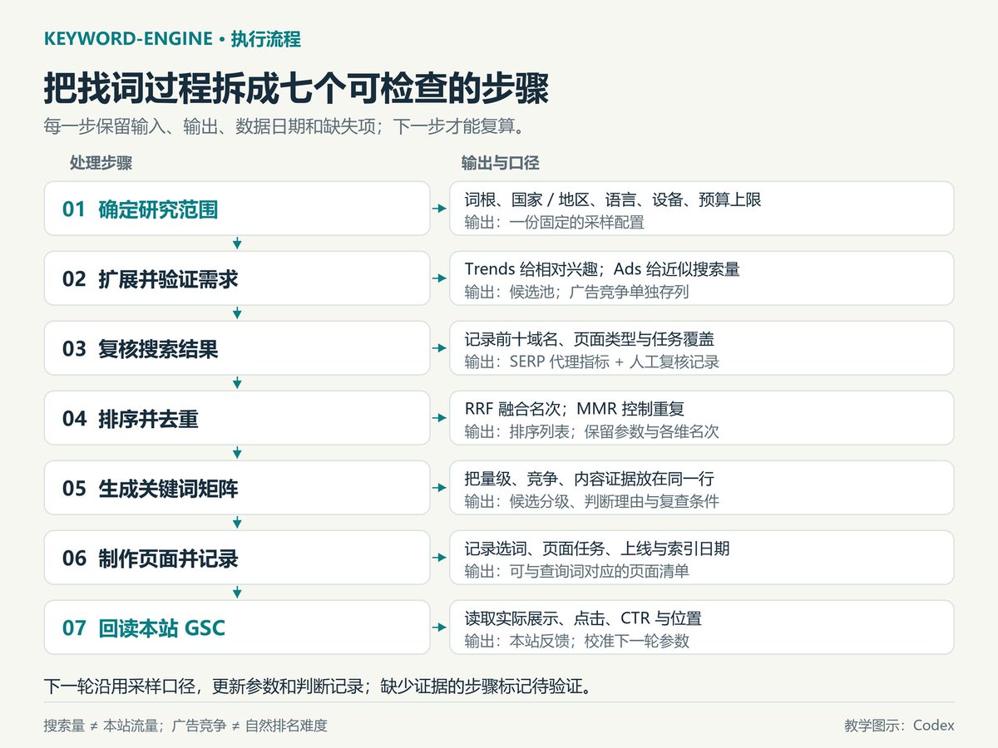Select the title "把找词过程拆成七个可检查的步骤"
Viewport: 998px width, 748px height.
(x=296, y=88)
